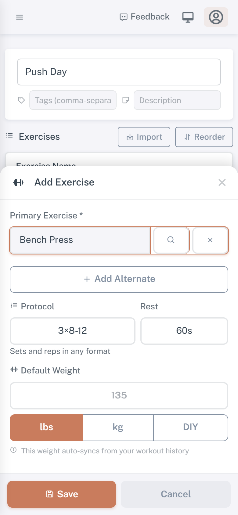Clear the Bench Press selection with the X
Viewport: 238px width, 515px height.
pyautogui.click(x=210, y=240)
